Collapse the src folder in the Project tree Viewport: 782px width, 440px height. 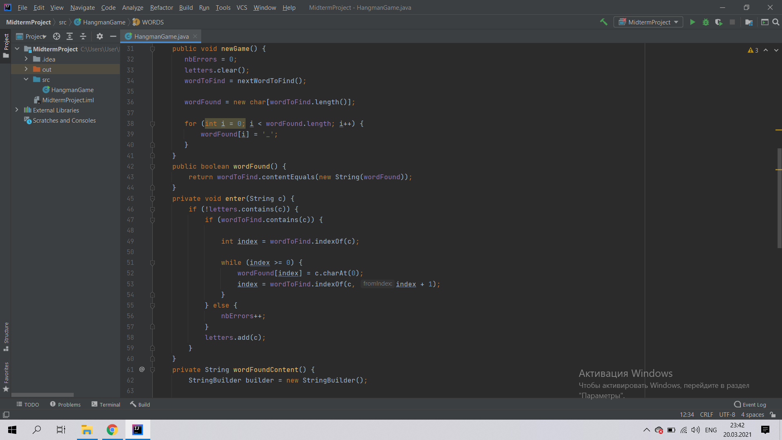(x=26, y=79)
